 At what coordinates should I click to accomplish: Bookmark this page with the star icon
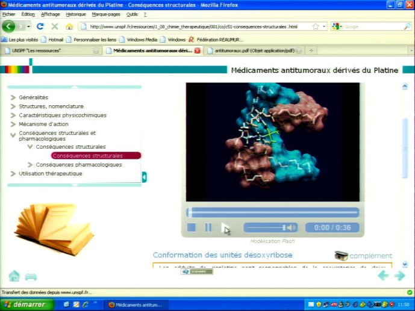point(316,26)
